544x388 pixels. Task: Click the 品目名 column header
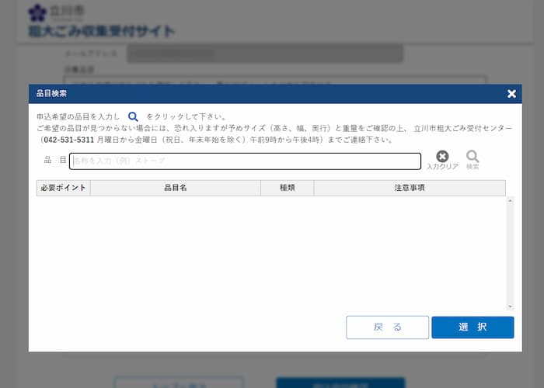[x=175, y=188]
